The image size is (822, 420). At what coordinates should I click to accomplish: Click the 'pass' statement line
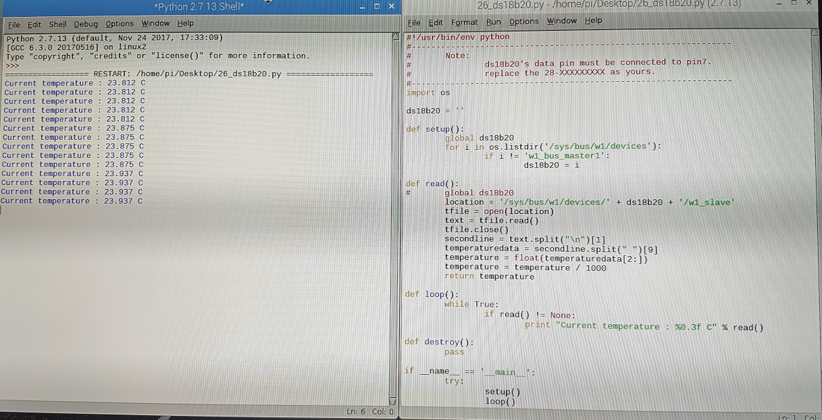click(x=454, y=352)
